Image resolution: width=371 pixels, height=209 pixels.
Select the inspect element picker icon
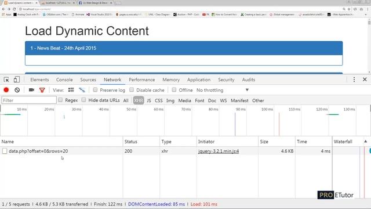coord(6,80)
